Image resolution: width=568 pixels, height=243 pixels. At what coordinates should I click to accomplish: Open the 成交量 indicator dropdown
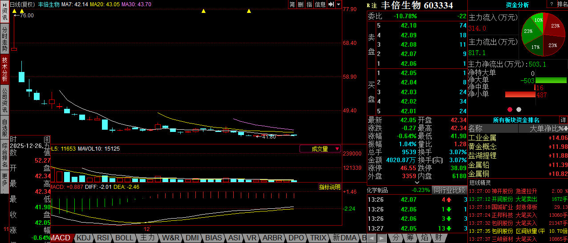click(x=321, y=149)
